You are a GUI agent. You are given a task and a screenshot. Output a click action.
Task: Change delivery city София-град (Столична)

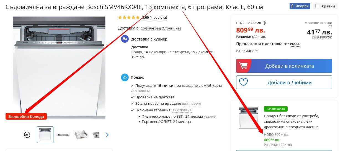pyautogui.click(x=161, y=28)
